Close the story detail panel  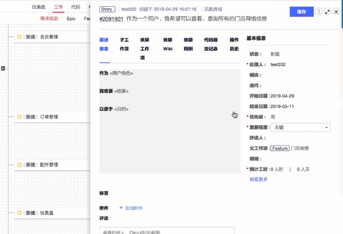tap(336, 12)
